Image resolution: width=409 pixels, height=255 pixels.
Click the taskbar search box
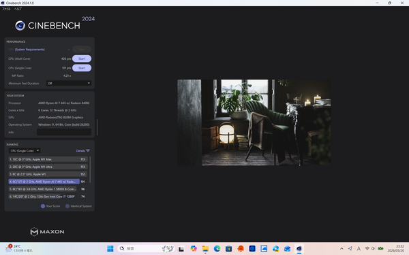click(146, 249)
